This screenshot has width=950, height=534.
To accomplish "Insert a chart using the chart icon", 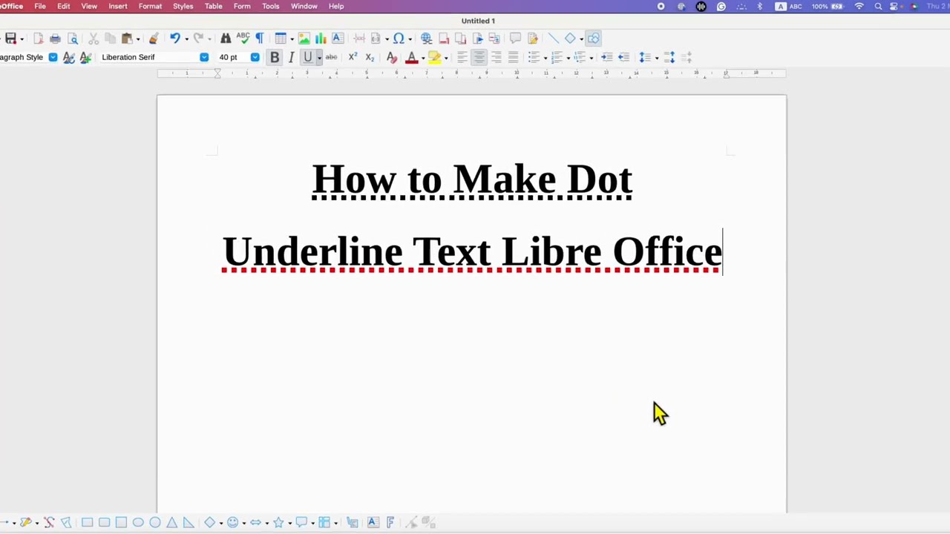I will click(321, 39).
